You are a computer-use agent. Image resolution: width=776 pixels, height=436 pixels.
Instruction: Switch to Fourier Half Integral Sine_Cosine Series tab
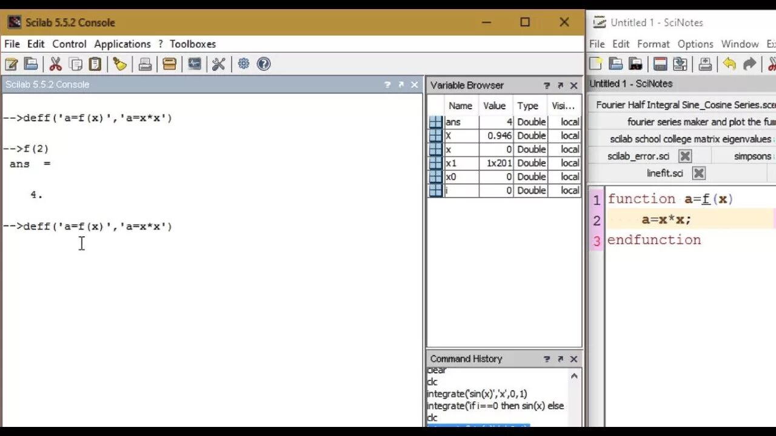click(x=685, y=105)
